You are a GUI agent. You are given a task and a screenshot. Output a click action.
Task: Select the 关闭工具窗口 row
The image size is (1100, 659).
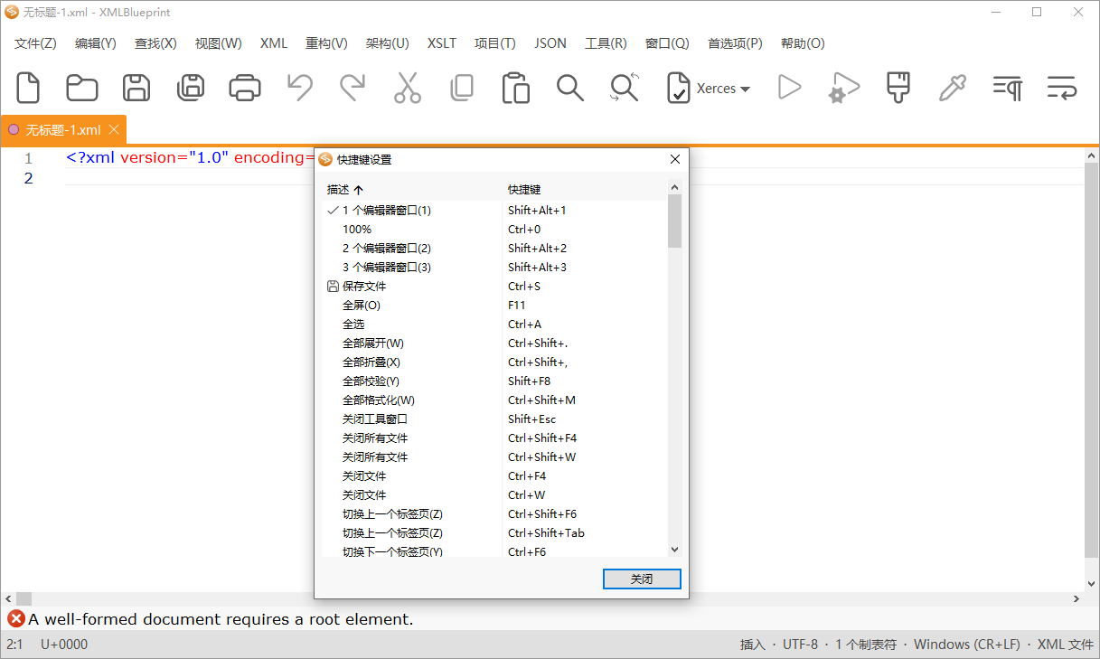coord(494,419)
